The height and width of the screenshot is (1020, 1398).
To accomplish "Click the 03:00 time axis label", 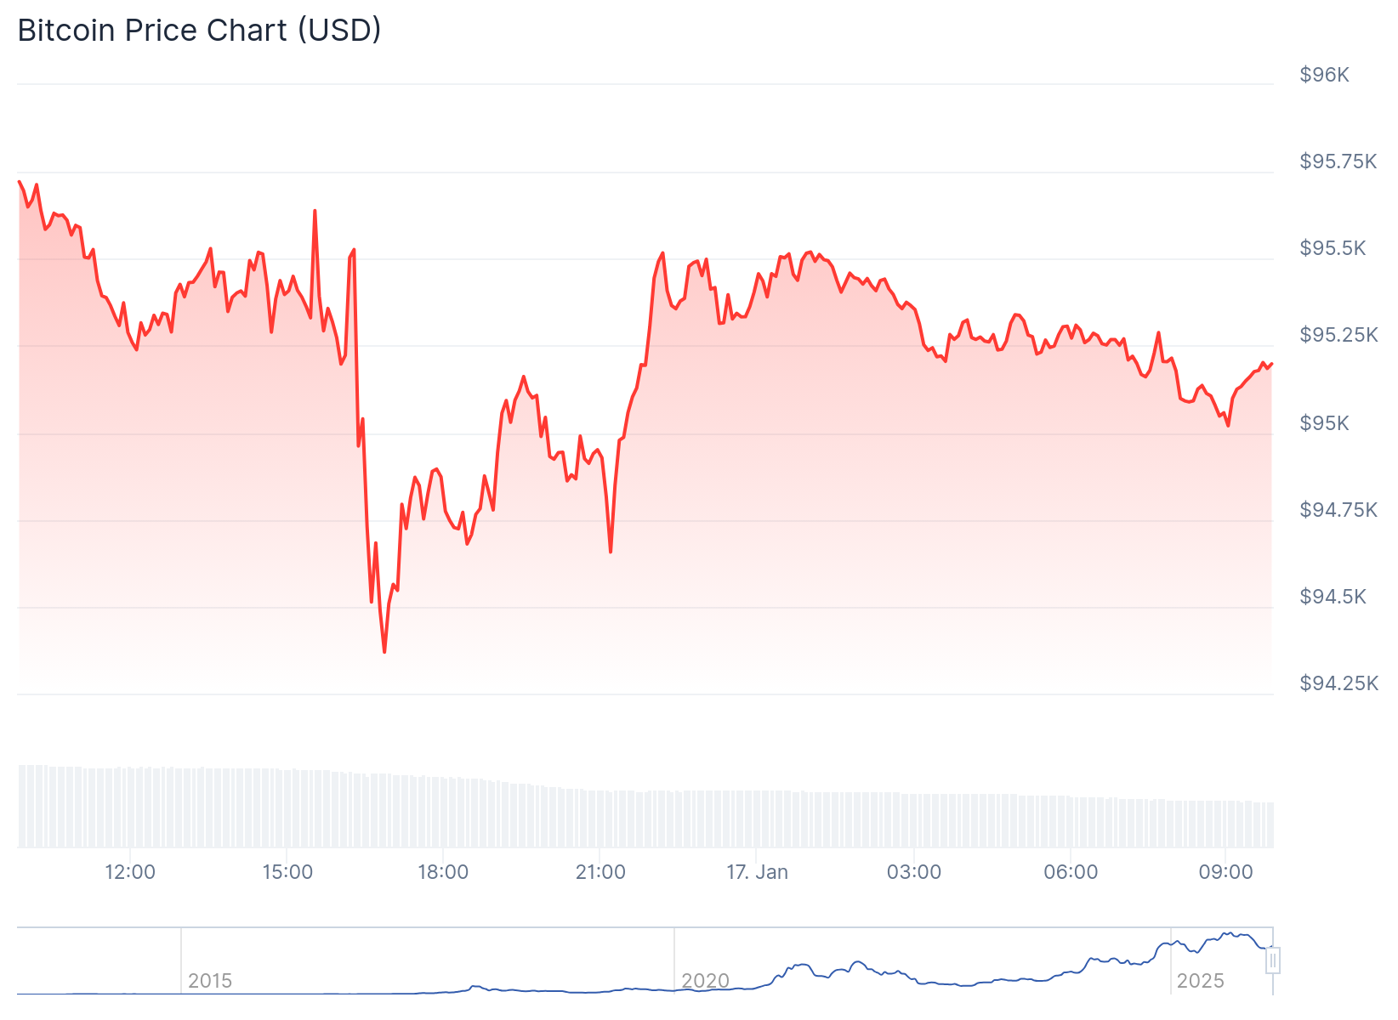I will [914, 872].
